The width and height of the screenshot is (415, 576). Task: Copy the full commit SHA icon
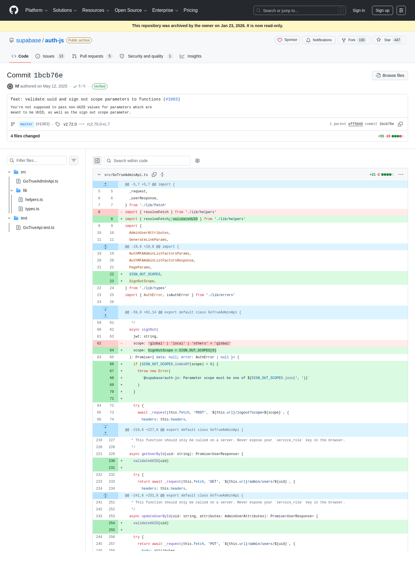tap(400, 124)
